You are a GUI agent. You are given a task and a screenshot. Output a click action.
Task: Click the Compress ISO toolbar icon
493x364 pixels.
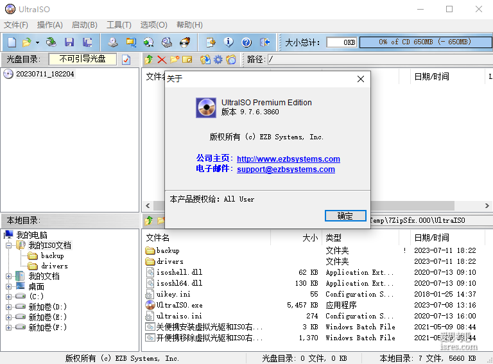point(131,42)
